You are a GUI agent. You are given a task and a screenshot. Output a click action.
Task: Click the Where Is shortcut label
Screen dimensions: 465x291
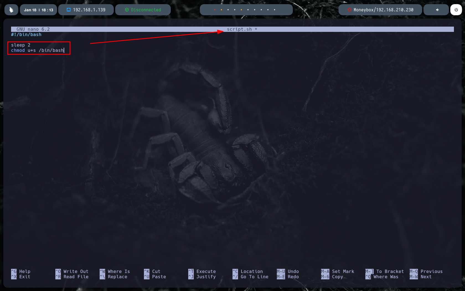point(118,271)
